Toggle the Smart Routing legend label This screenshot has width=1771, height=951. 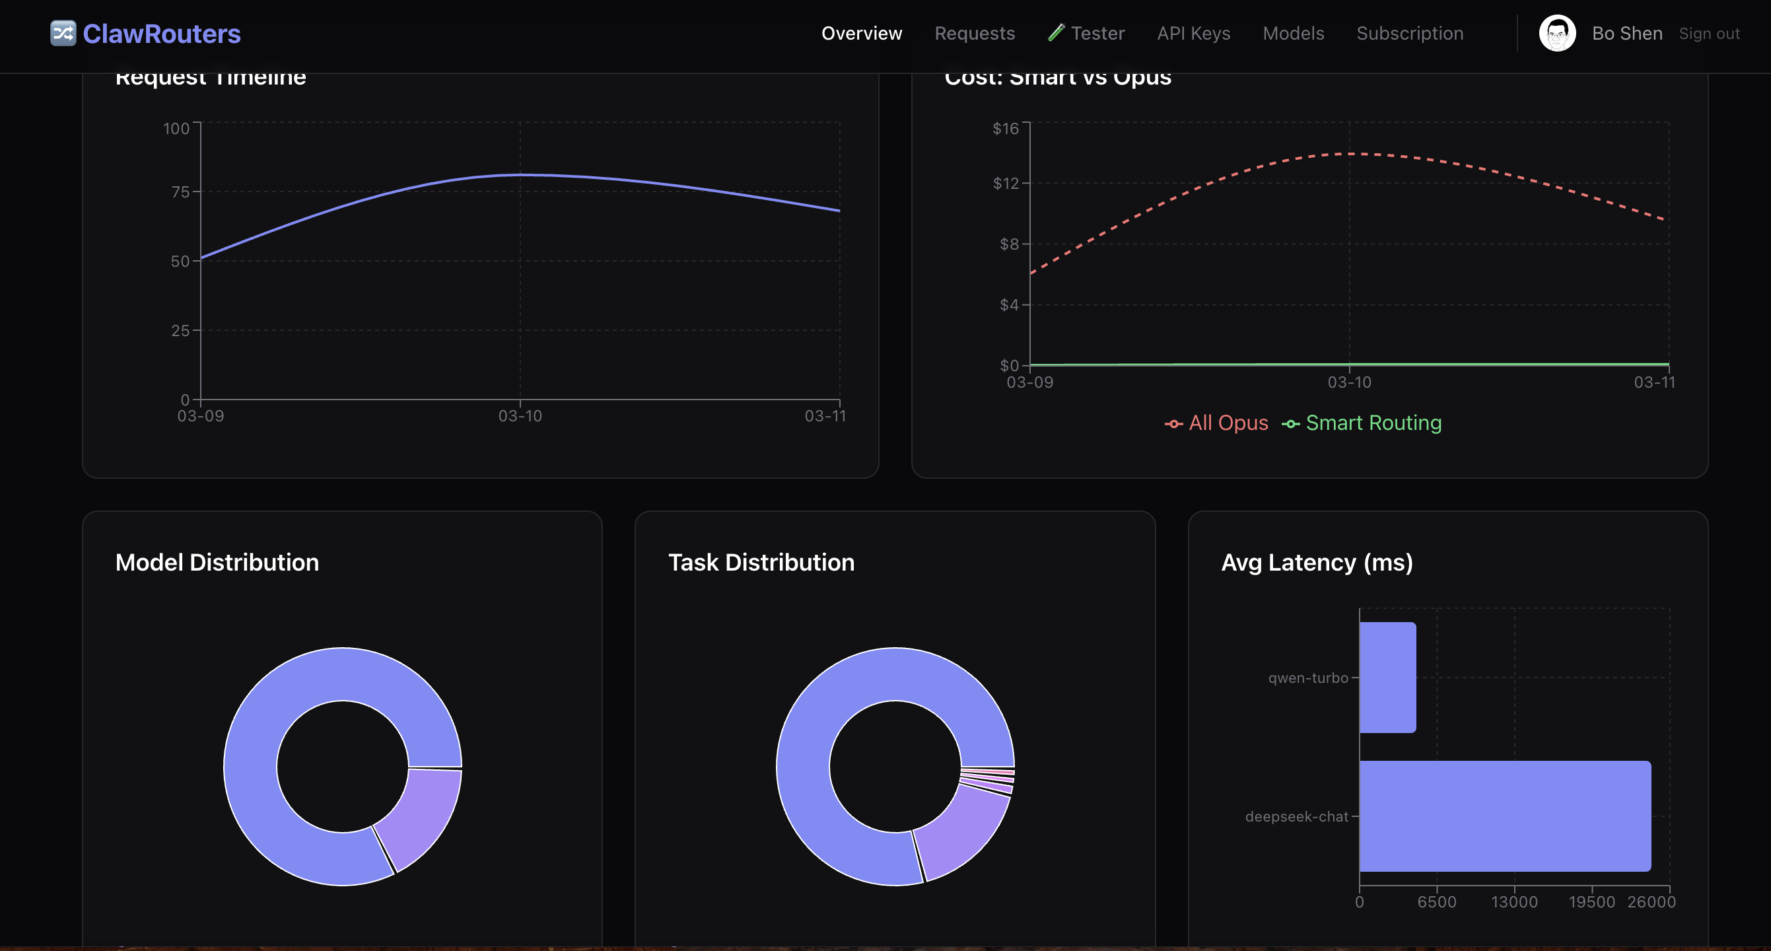pos(1373,423)
